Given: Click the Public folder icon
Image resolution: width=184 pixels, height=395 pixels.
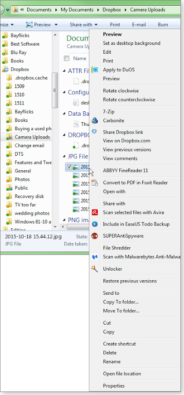Looking at the screenshot, I should tap(9, 188).
